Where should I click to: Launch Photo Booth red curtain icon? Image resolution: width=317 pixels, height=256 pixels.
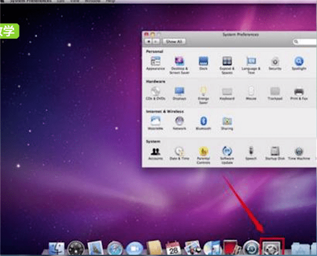click(232, 248)
